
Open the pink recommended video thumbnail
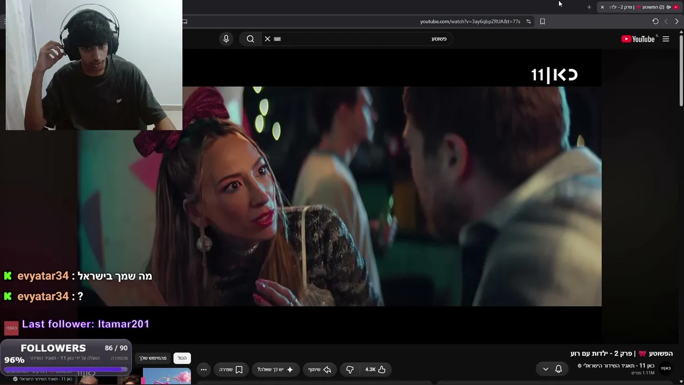point(167,376)
